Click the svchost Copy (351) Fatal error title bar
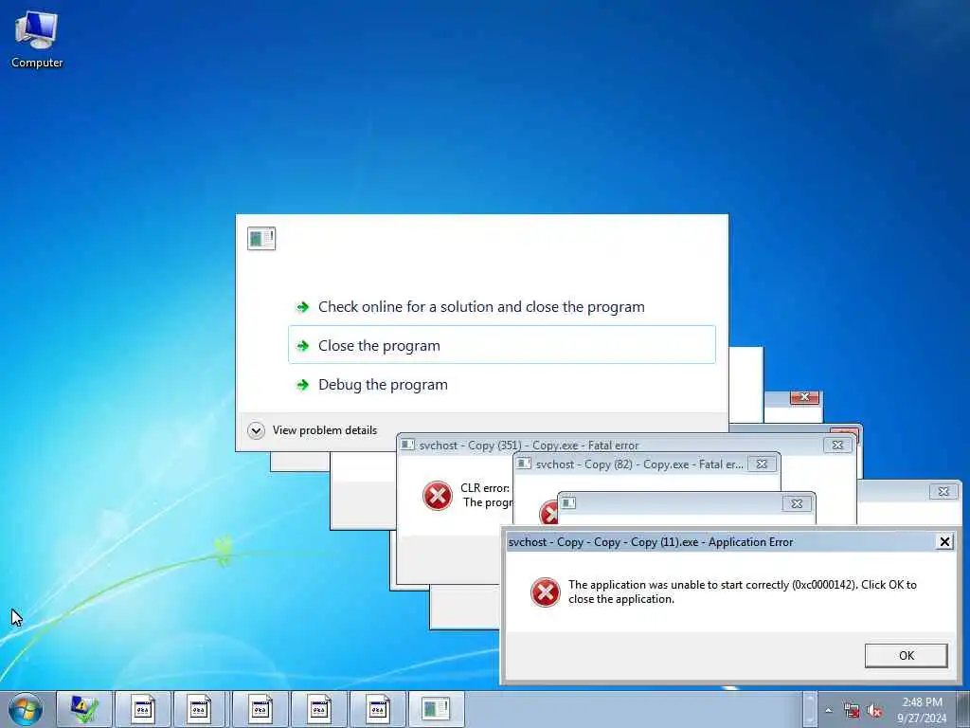Image resolution: width=970 pixels, height=728 pixels. (619, 446)
